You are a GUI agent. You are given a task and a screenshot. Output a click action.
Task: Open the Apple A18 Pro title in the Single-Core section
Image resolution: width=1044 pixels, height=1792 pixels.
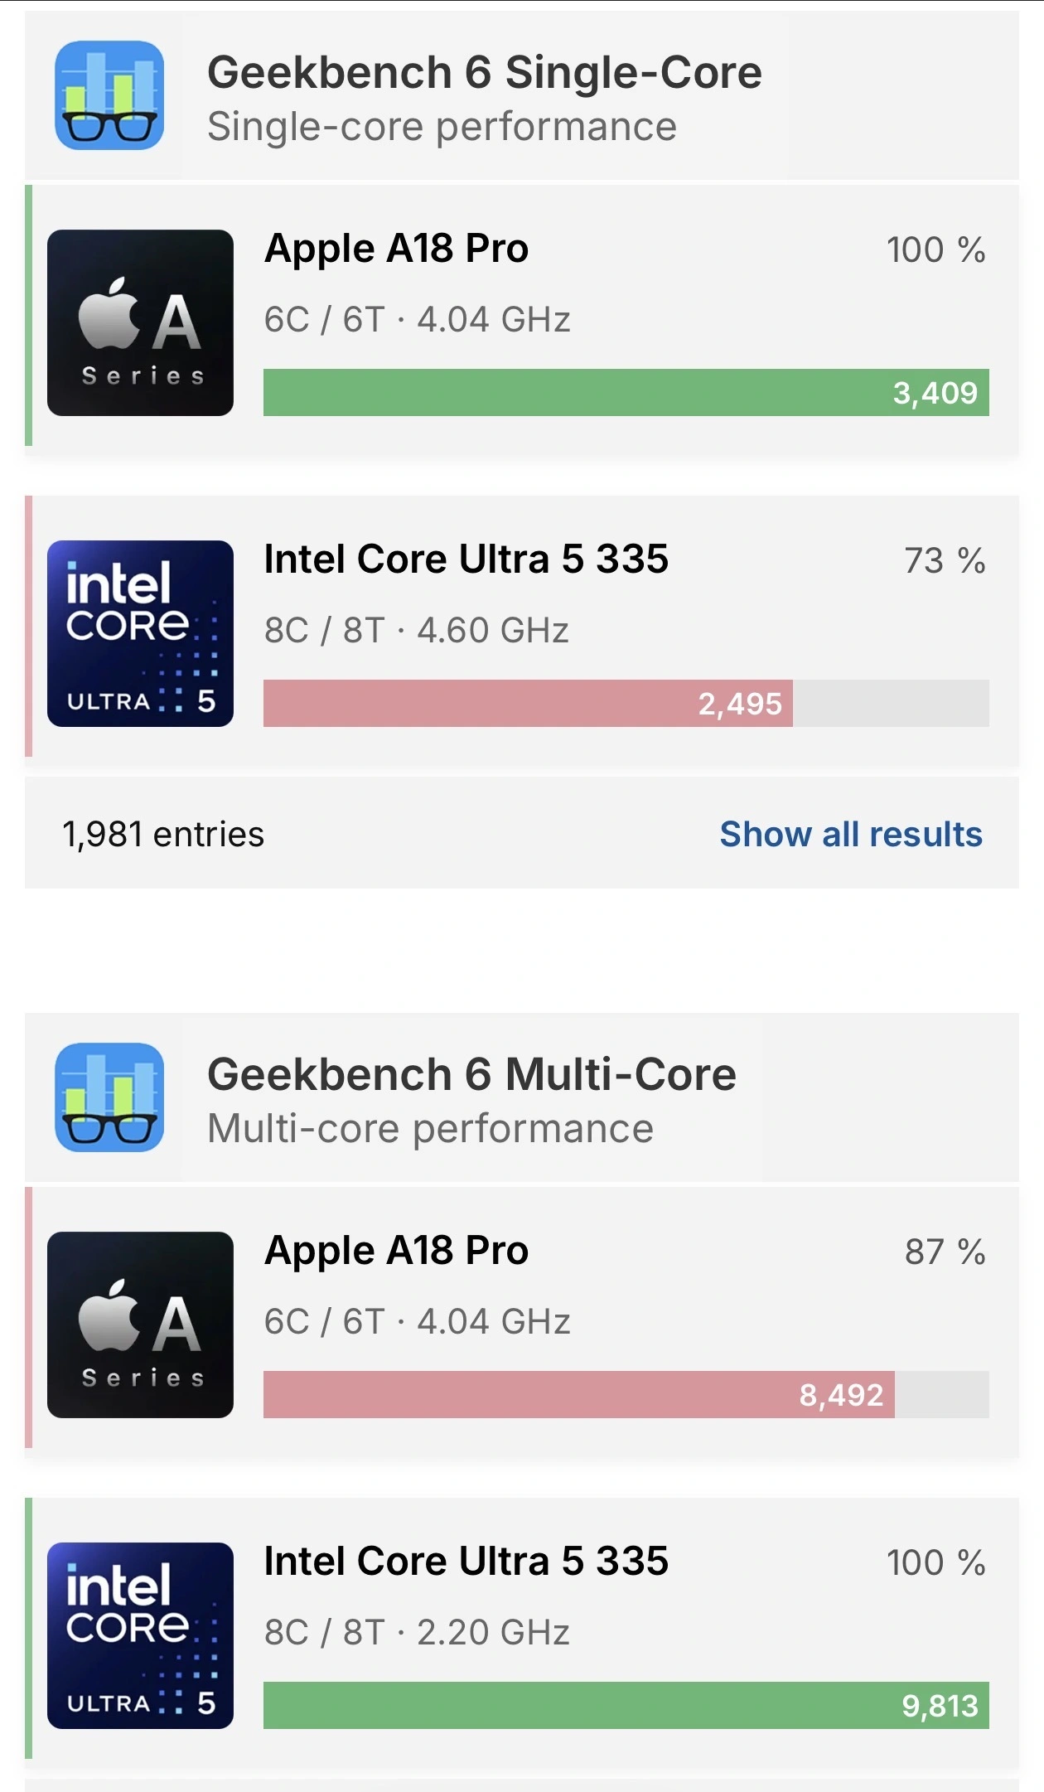click(x=396, y=249)
